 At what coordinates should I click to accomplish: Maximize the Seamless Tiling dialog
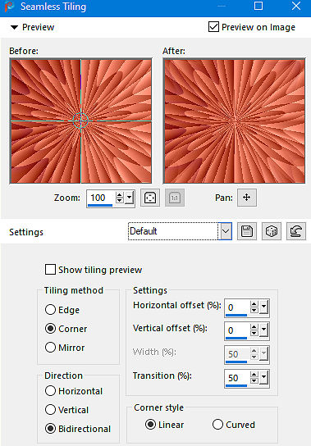coord(258,6)
